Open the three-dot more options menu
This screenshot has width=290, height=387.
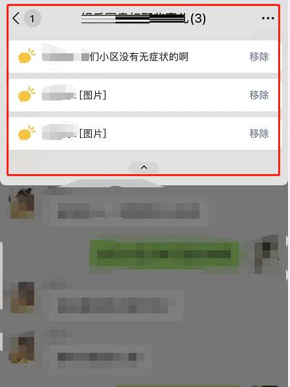pos(268,18)
